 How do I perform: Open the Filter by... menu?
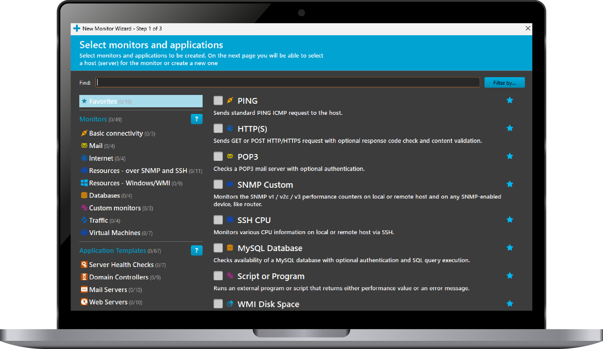[x=504, y=82]
